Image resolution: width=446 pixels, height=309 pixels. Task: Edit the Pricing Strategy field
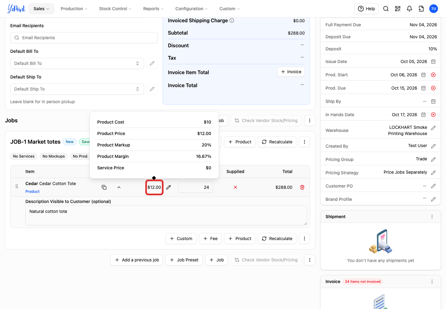(433, 173)
